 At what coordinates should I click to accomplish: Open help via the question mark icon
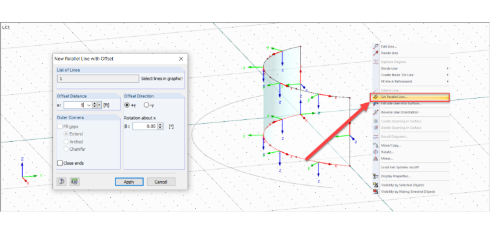point(61,182)
